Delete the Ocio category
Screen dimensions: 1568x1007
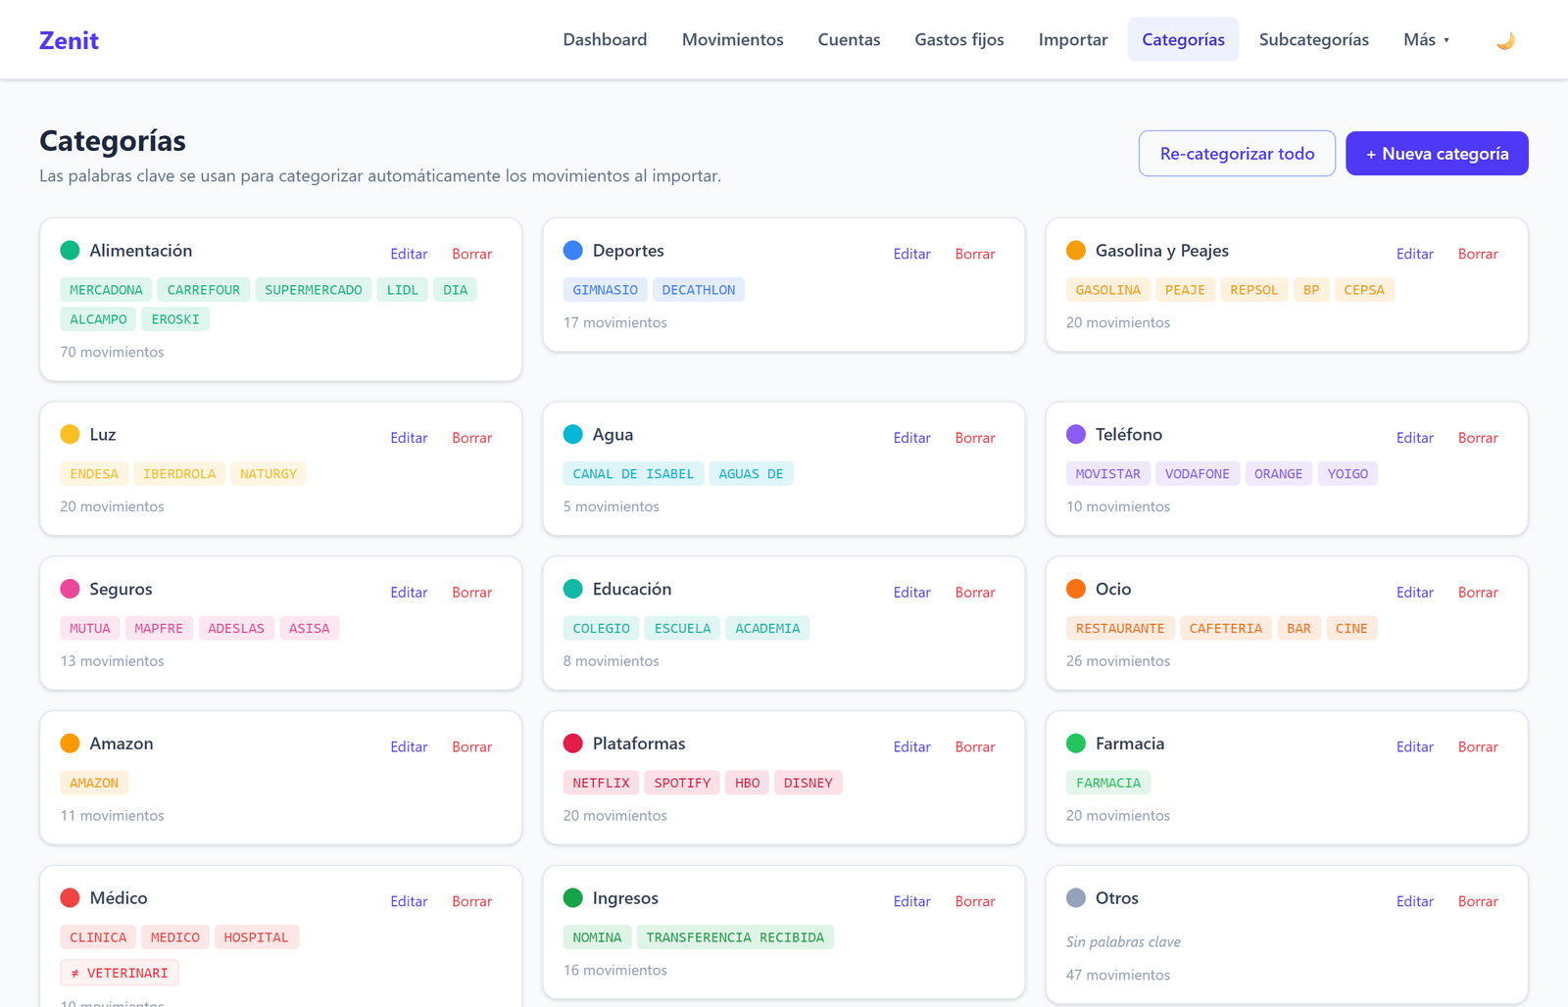point(1478,593)
